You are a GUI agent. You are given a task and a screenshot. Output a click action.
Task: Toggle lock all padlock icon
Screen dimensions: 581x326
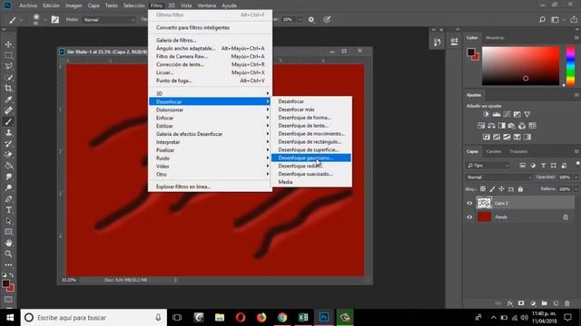pyautogui.click(x=520, y=189)
